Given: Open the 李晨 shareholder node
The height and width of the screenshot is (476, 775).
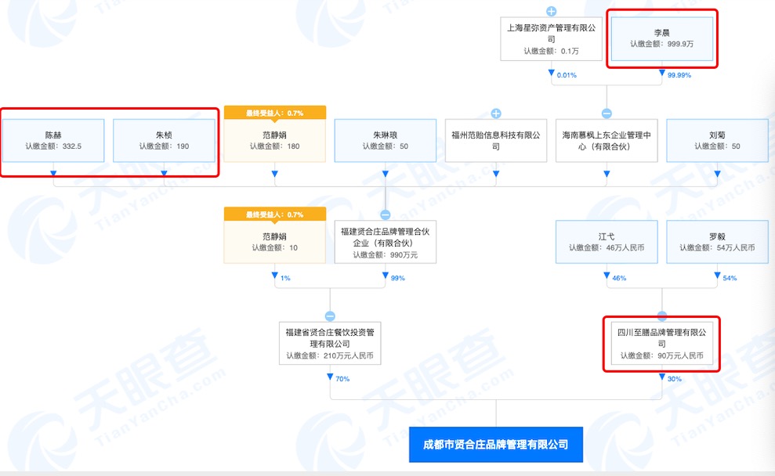Looking at the screenshot, I should pyautogui.click(x=662, y=39).
